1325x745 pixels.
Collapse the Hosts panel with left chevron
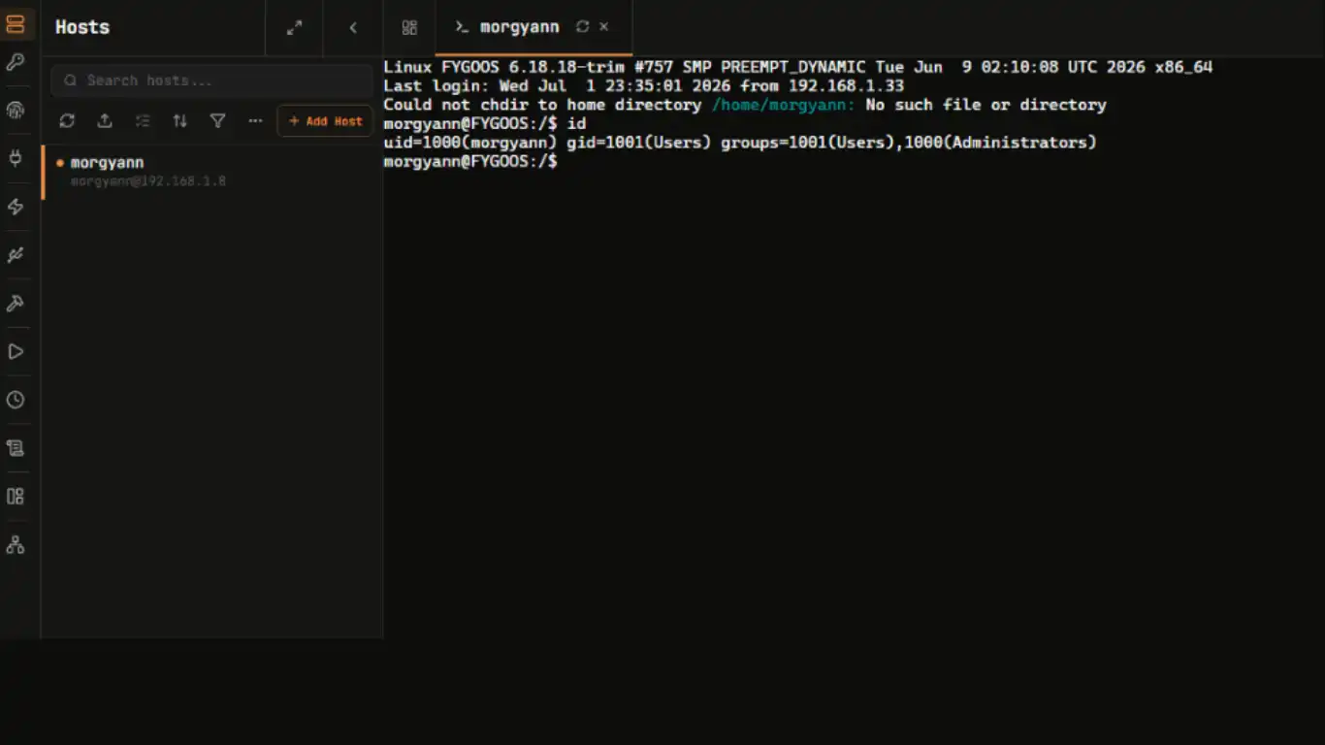click(x=353, y=28)
